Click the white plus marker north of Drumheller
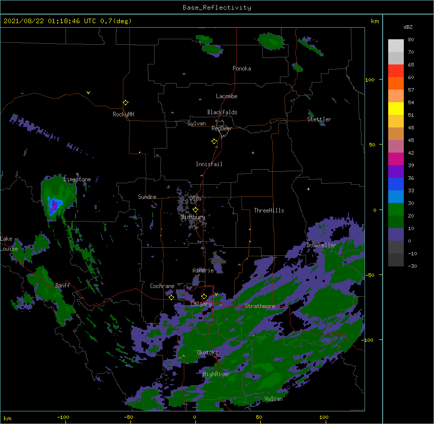 pos(308,189)
